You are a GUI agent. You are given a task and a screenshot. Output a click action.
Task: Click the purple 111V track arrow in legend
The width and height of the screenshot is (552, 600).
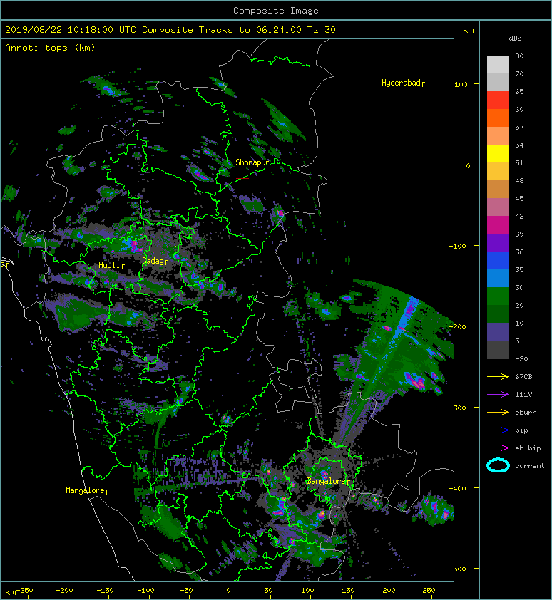pos(498,395)
